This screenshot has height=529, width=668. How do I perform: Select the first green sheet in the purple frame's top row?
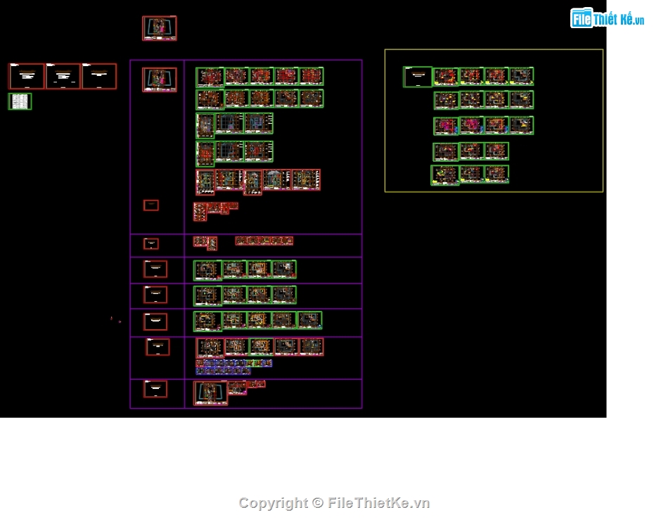click(210, 77)
